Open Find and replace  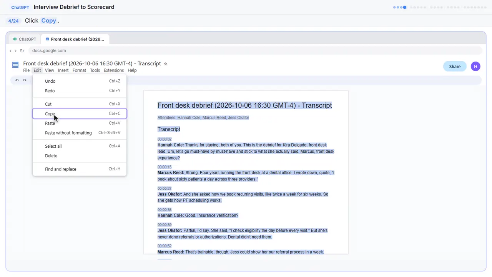80,169
